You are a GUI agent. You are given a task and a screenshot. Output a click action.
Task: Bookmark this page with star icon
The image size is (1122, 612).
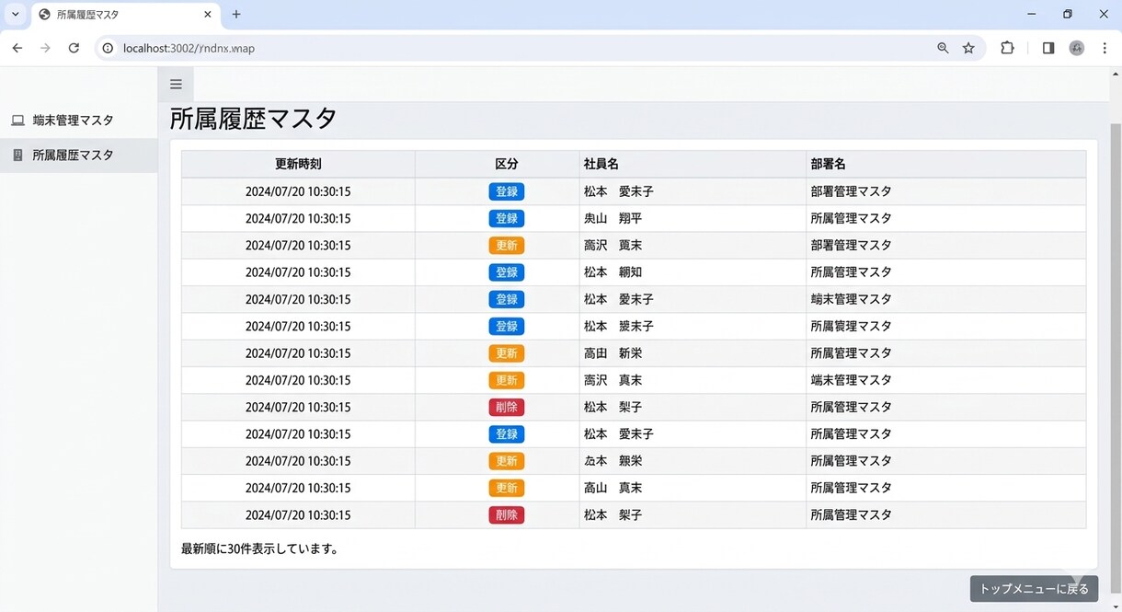[968, 48]
